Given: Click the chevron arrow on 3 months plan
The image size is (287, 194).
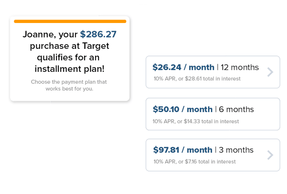Looking at the screenshot, I should (x=270, y=155).
